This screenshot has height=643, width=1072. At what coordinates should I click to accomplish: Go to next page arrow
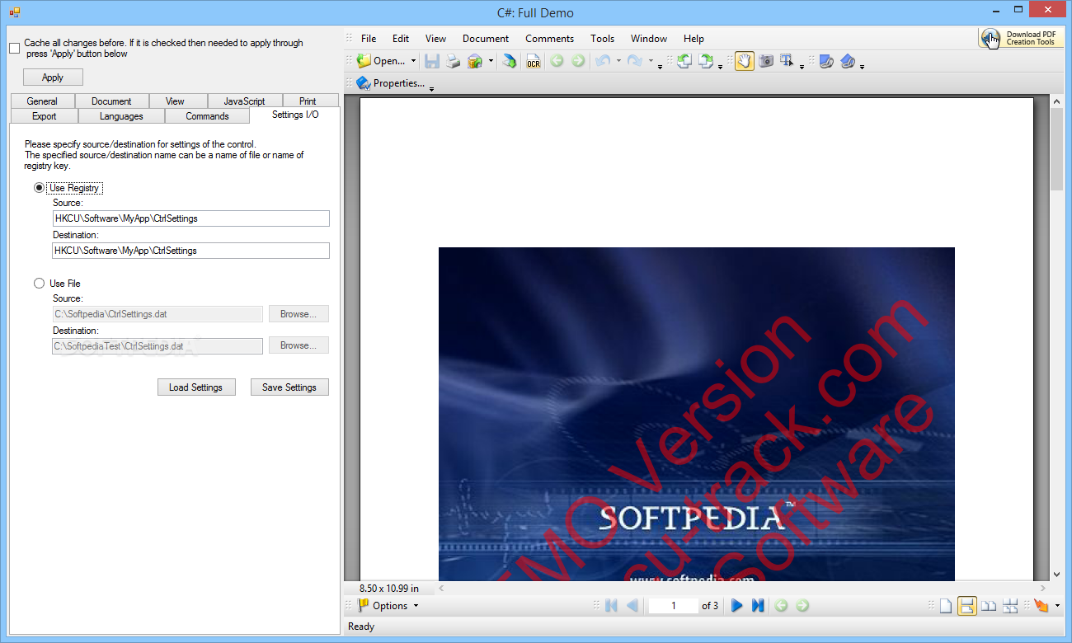[x=737, y=606]
